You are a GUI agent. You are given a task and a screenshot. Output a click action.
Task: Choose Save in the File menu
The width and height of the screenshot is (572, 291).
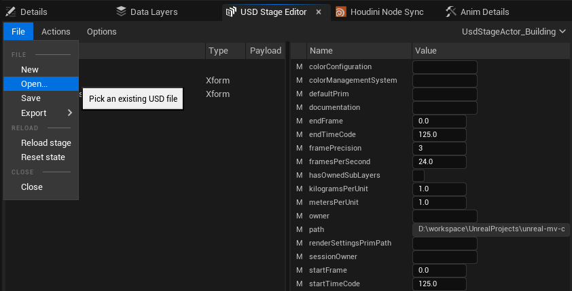[x=41, y=98]
